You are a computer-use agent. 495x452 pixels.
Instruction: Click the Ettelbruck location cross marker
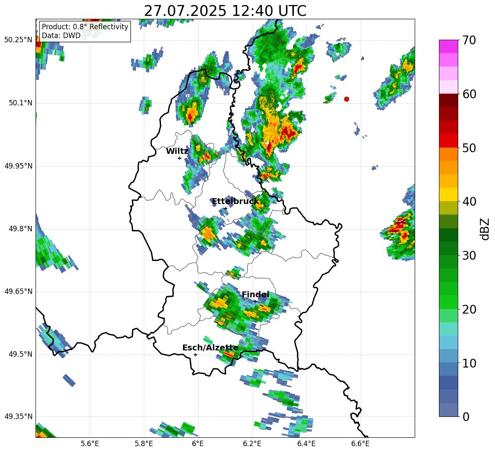[225, 208]
